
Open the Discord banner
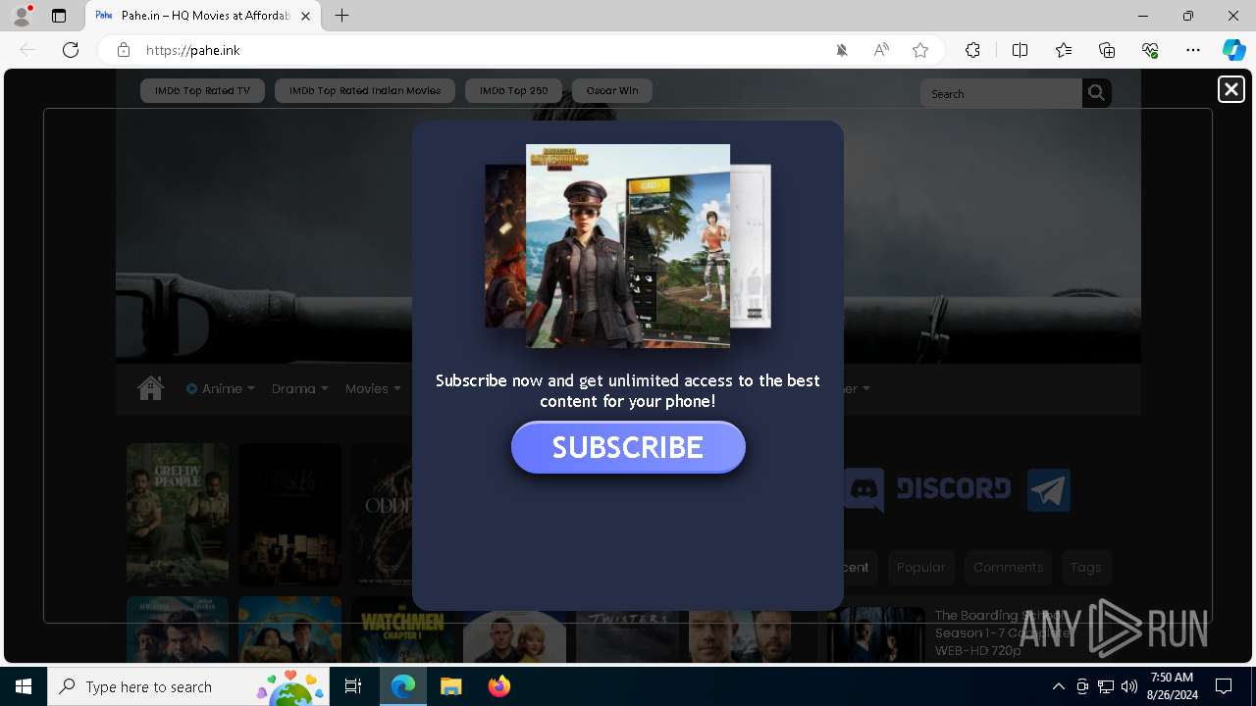pos(927,488)
